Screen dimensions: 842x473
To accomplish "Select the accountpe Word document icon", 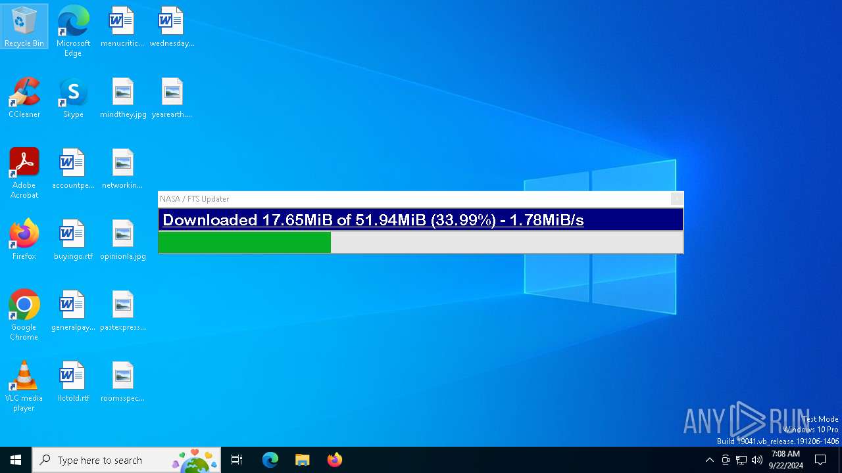I will 73,168.
